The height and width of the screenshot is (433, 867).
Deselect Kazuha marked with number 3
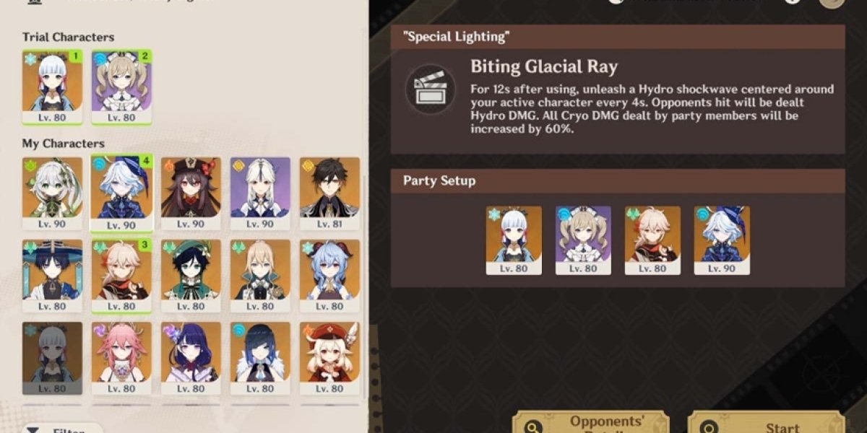click(121, 276)
